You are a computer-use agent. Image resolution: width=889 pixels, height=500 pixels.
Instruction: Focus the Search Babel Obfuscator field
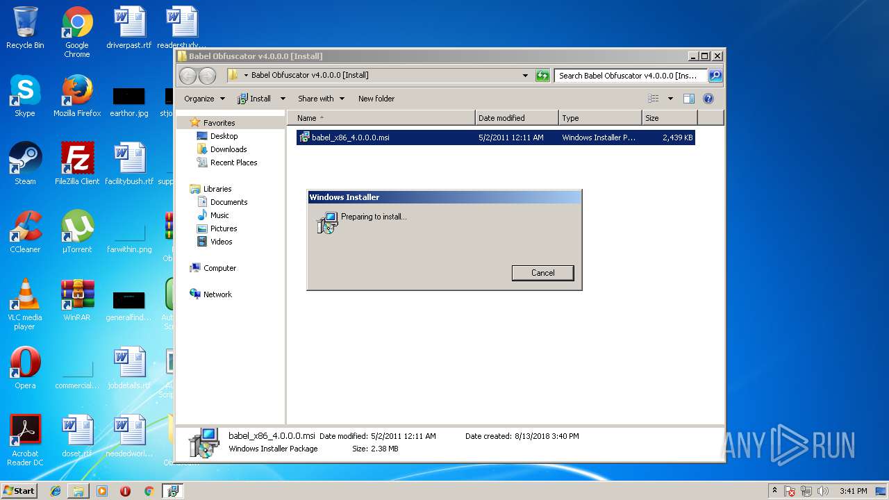(631, 76)
